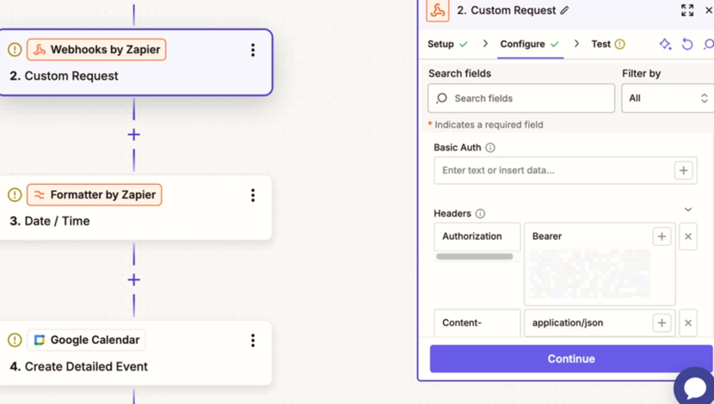Click warning icon on Google Calendar step
Screen dimensions: 714x404
[15, 340]
